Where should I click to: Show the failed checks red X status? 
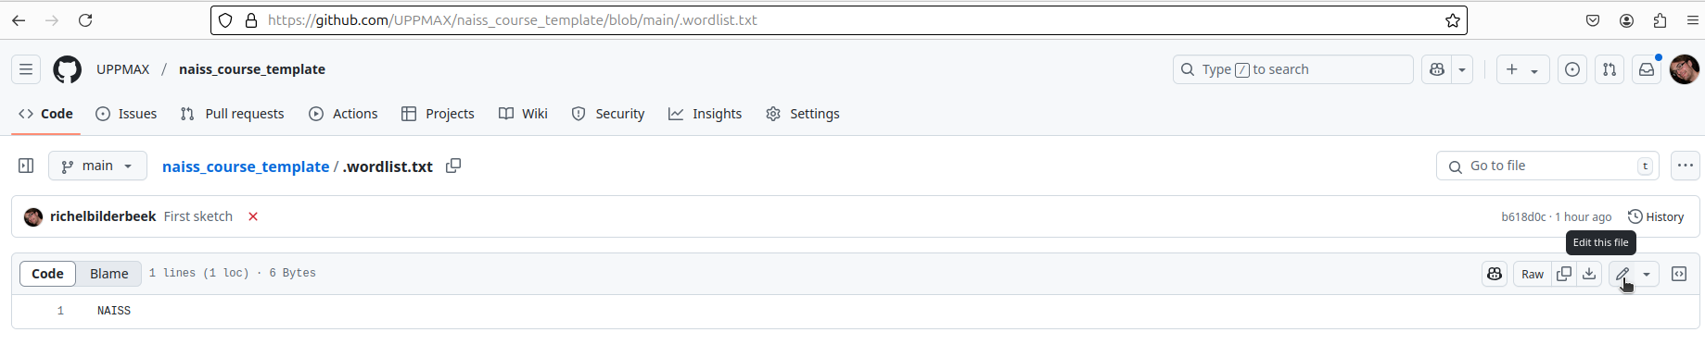point(253,216)
